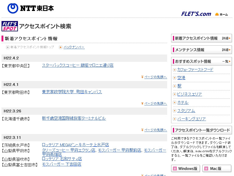Screen dimensions: 234x176
Task: Open ホテル category link
Action: click(183, 102)
